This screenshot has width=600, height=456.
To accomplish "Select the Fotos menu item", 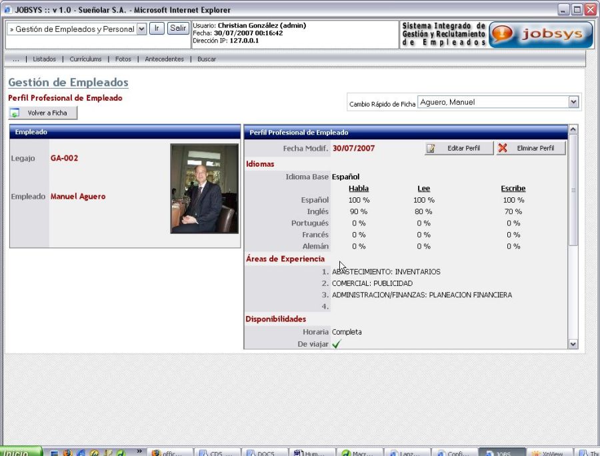I will pos(123,59).
